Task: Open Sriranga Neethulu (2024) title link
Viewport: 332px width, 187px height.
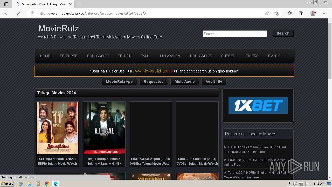Action: tap(57, 161)
